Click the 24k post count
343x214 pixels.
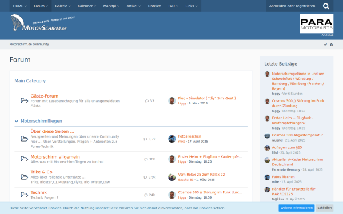point(150,195)
